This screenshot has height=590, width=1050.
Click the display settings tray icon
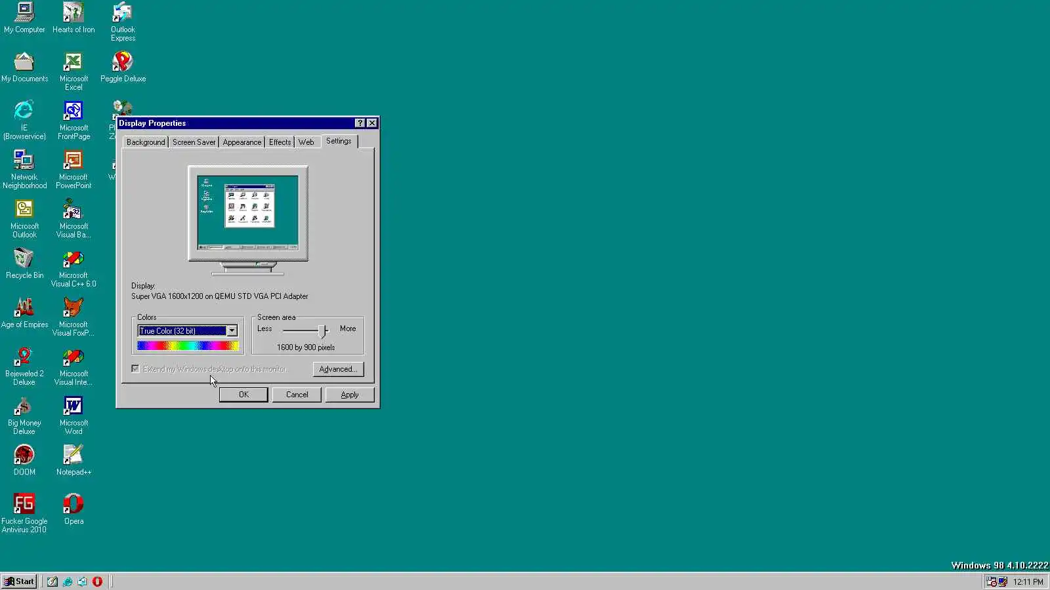coord(1003,581)
